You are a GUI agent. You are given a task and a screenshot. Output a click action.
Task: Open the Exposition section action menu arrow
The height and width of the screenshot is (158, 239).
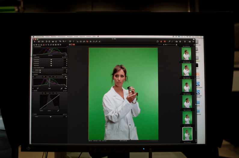pyautogui.click(x=67, y=57)
